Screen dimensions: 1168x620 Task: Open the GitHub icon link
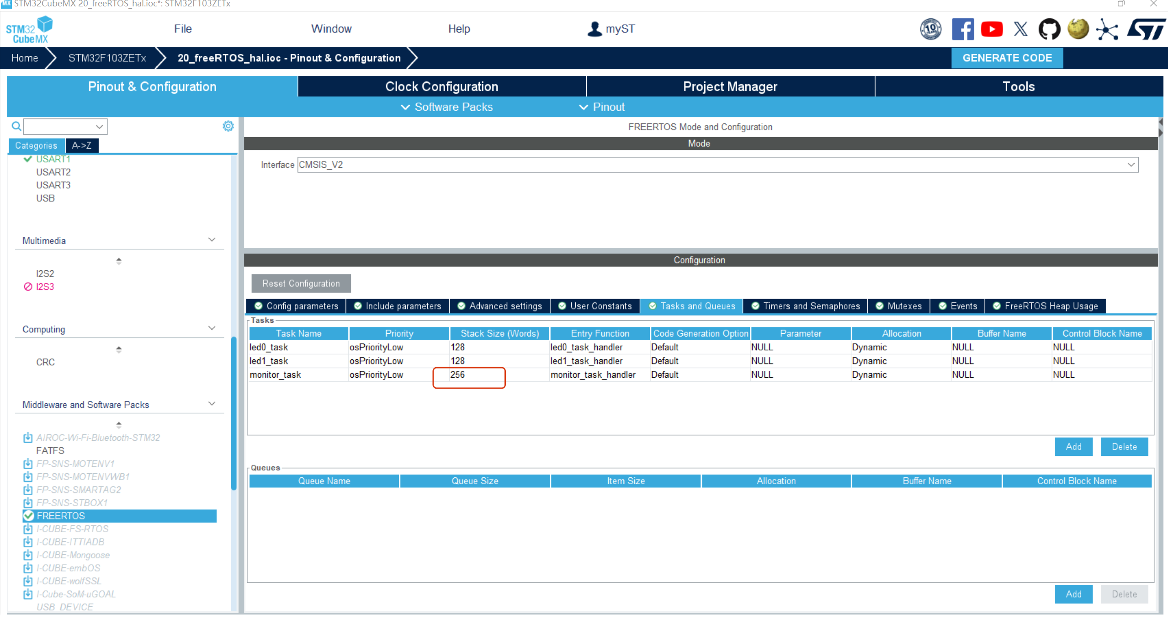(x=1049, y=30)
